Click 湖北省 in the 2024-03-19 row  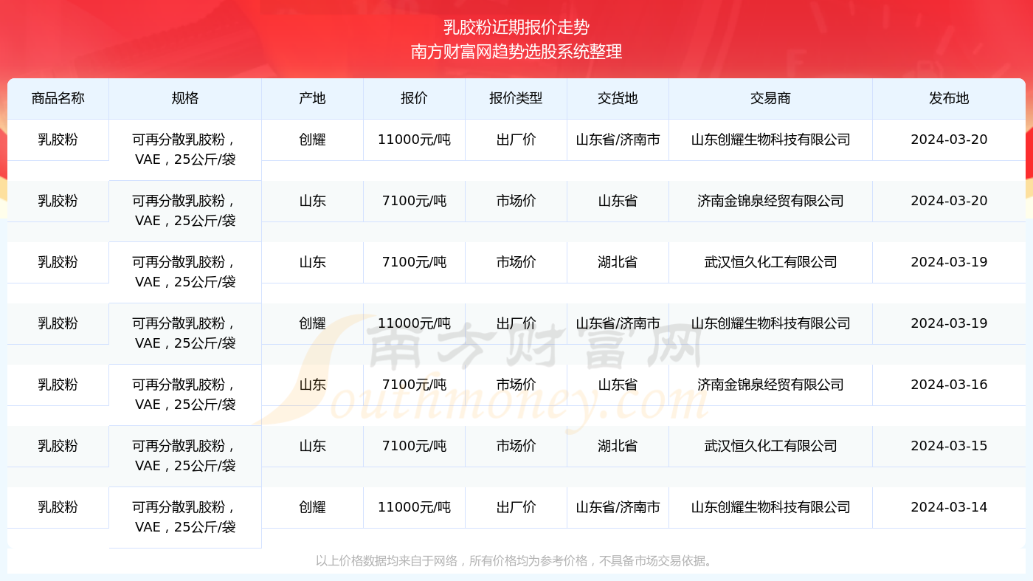click(x=618, y=262)
